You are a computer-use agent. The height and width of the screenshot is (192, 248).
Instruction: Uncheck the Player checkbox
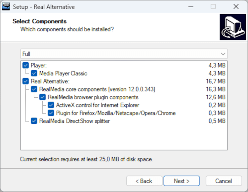coord(26,65)
